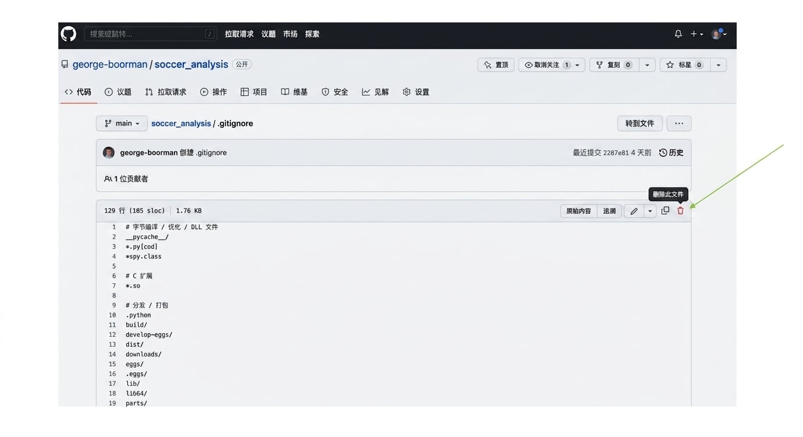Screen dimensions: 803x437
Task: Click the build/ line
Action: coord(136,325)
